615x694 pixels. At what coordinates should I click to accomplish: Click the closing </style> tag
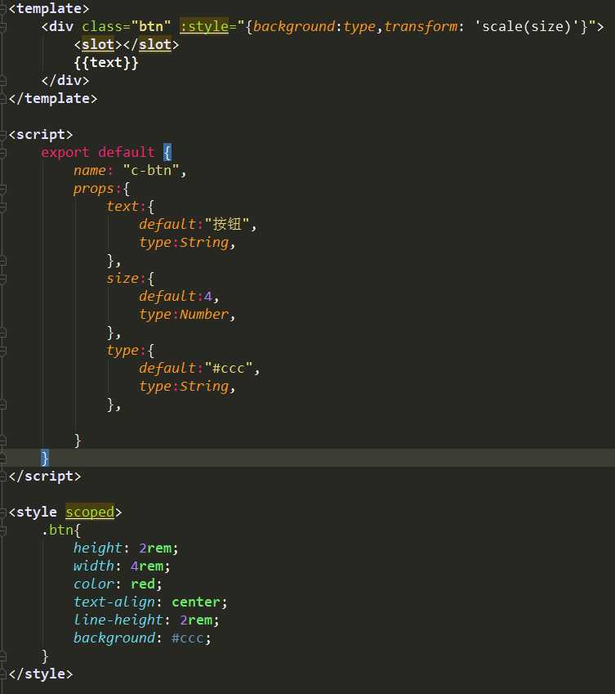[x=40, y=674]
